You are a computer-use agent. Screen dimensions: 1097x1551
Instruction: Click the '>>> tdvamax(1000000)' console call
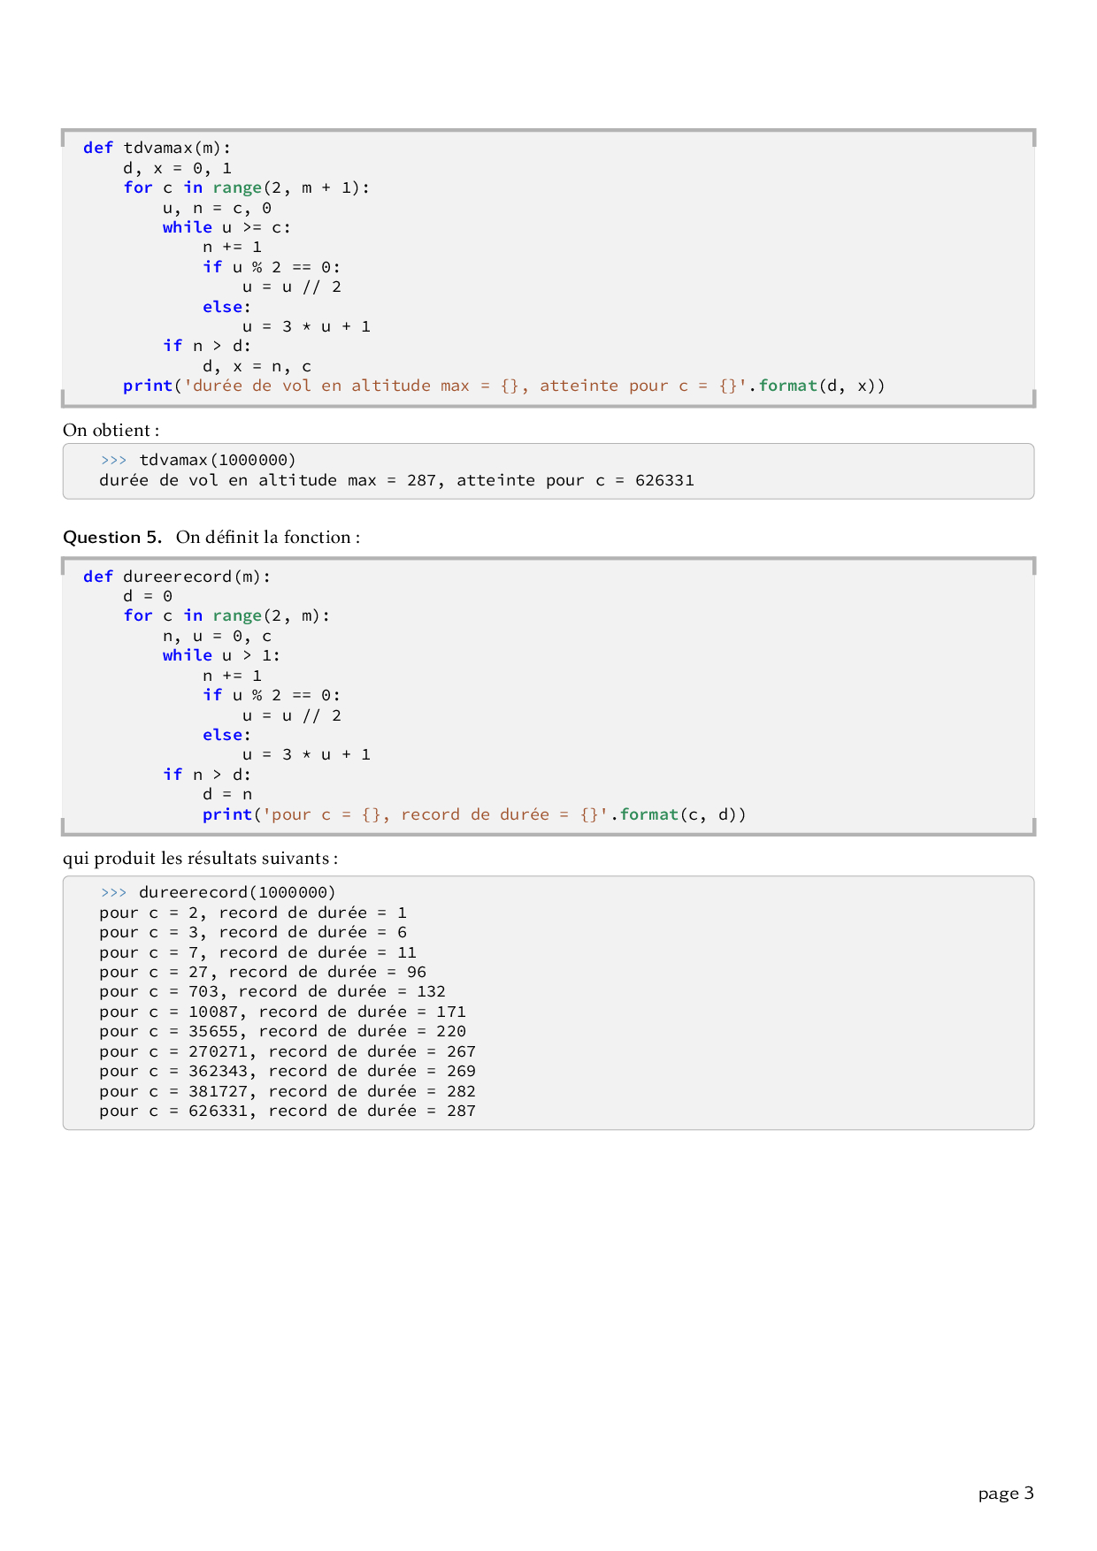pyautogui.click(x=198, y=460)
